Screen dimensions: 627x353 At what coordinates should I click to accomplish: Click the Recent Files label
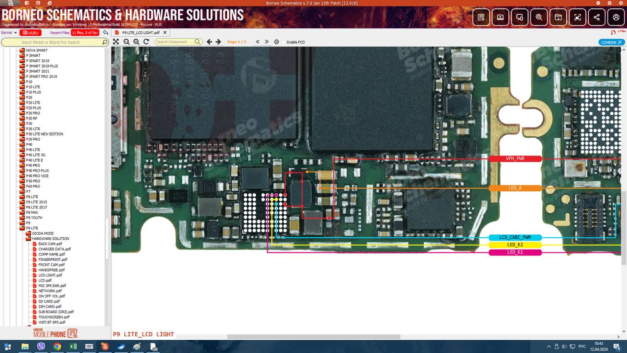coord(60,33)
